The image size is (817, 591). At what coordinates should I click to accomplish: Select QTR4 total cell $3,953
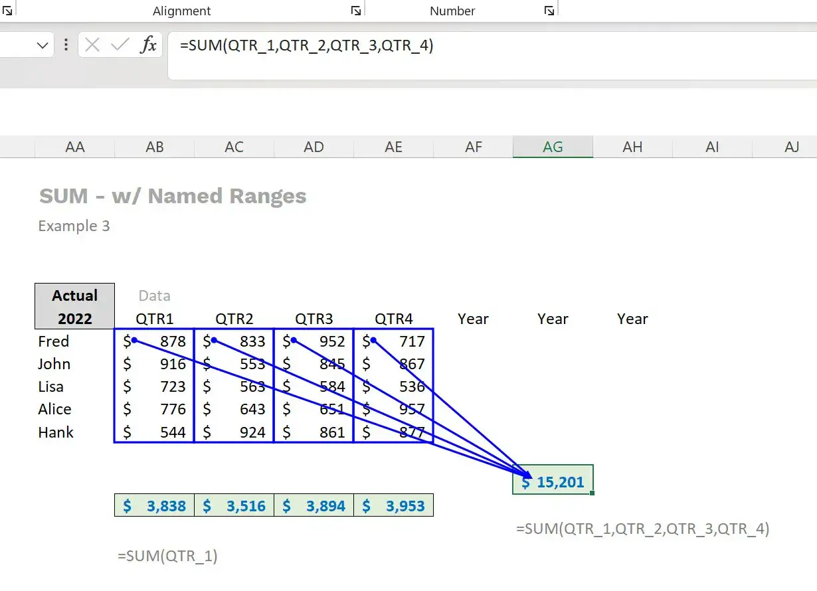(x=394, y=505)
